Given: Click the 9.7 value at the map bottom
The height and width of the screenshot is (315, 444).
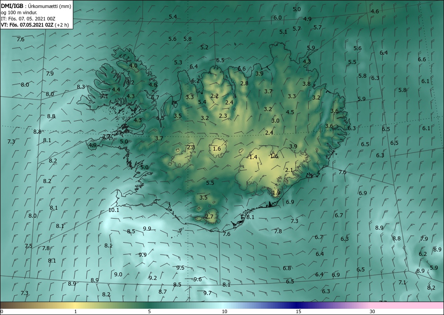Looking at the screenshot, I should pos(207,293).
